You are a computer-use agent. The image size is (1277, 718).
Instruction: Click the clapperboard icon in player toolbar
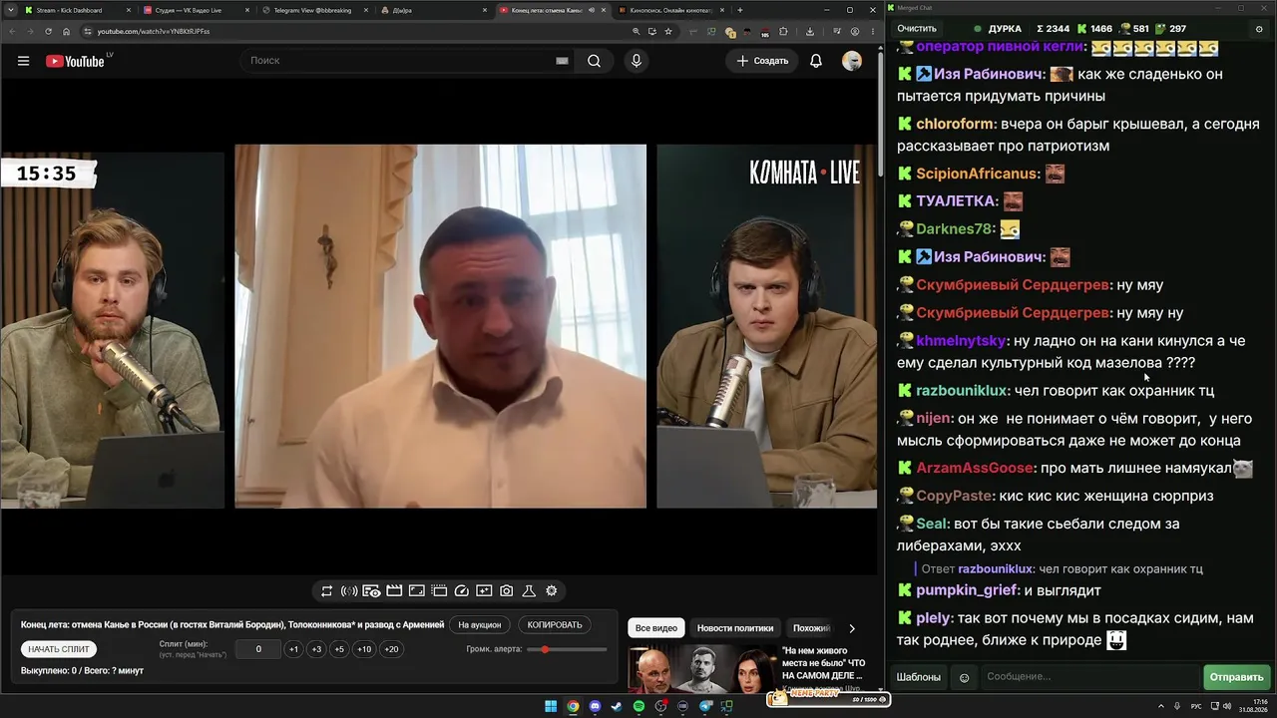394,591
